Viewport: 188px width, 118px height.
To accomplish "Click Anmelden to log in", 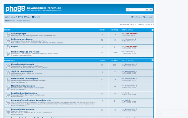I will coord(148,17).
